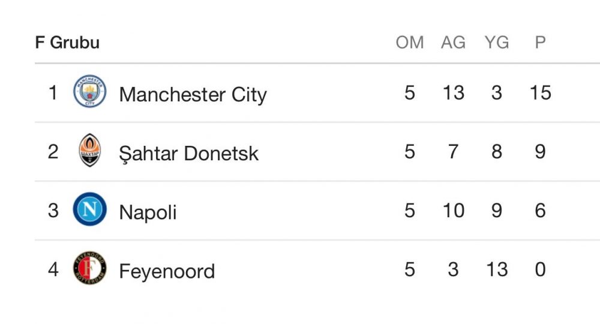Select the Napoli team name
Viewport: 600px width, 324px height.
(x=148, y=212)
